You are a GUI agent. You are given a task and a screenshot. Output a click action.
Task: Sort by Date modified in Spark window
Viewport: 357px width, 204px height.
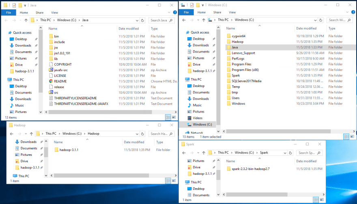click(x=306, y=161)
